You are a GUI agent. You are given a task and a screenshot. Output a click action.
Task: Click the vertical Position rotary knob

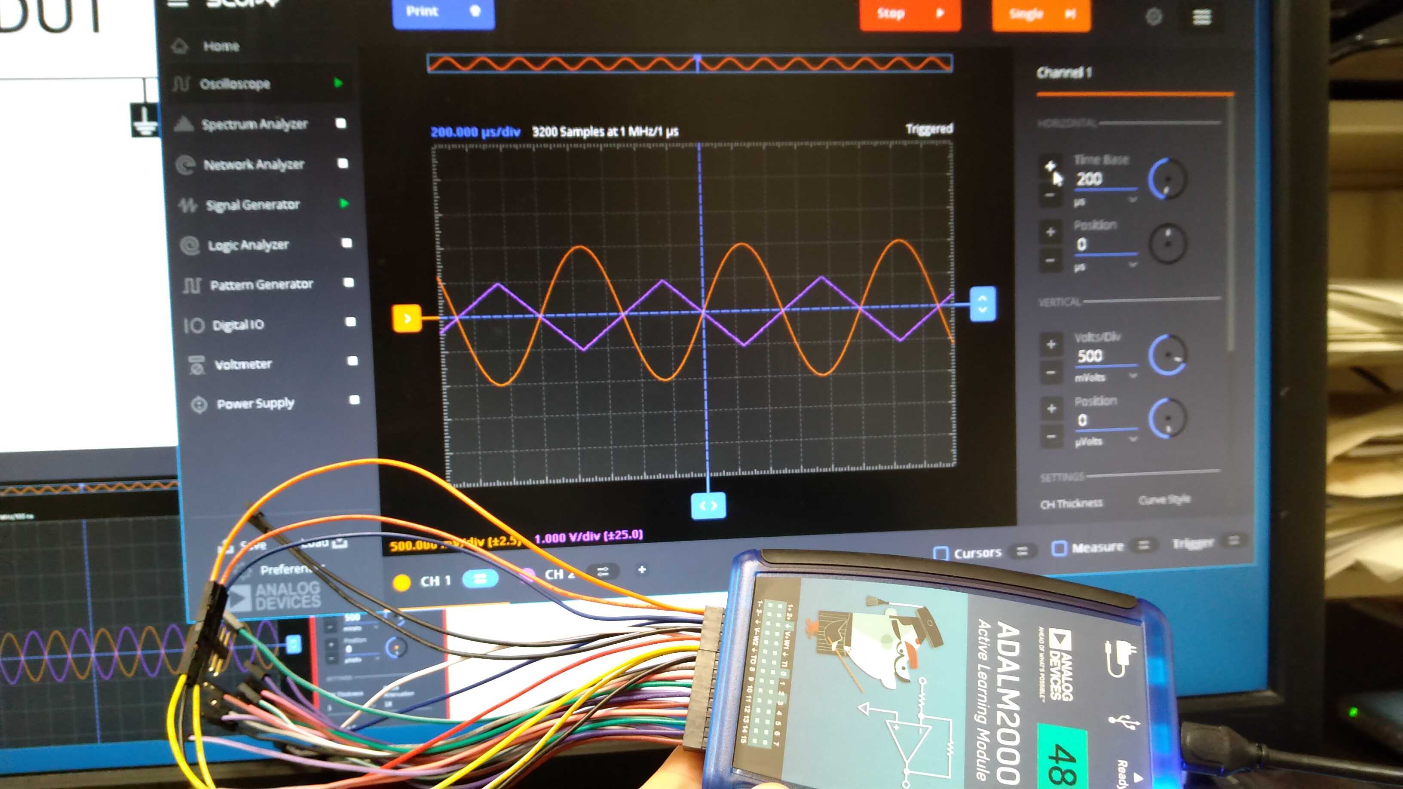pyautogui.click(x=1168, y=418)
